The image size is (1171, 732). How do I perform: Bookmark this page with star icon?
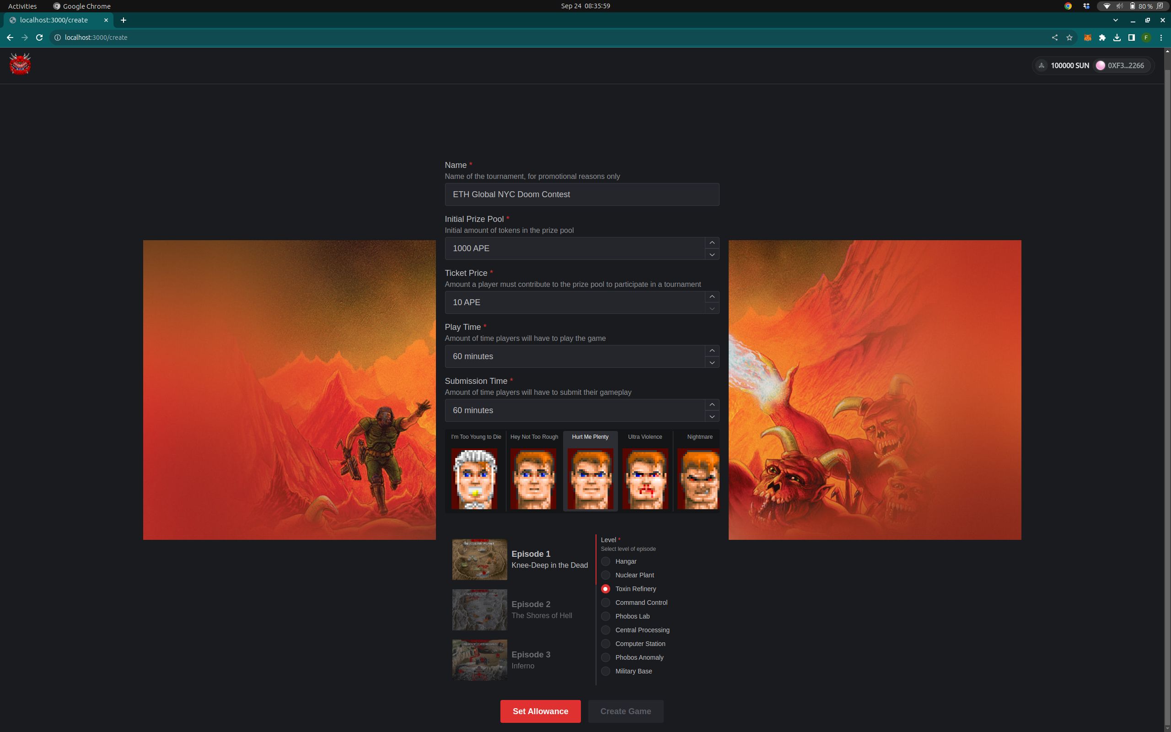tap(1069, 37)
